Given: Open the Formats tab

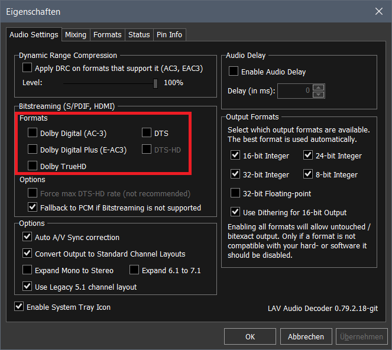Looking at the screenshot, I should (x=107, y=35).
